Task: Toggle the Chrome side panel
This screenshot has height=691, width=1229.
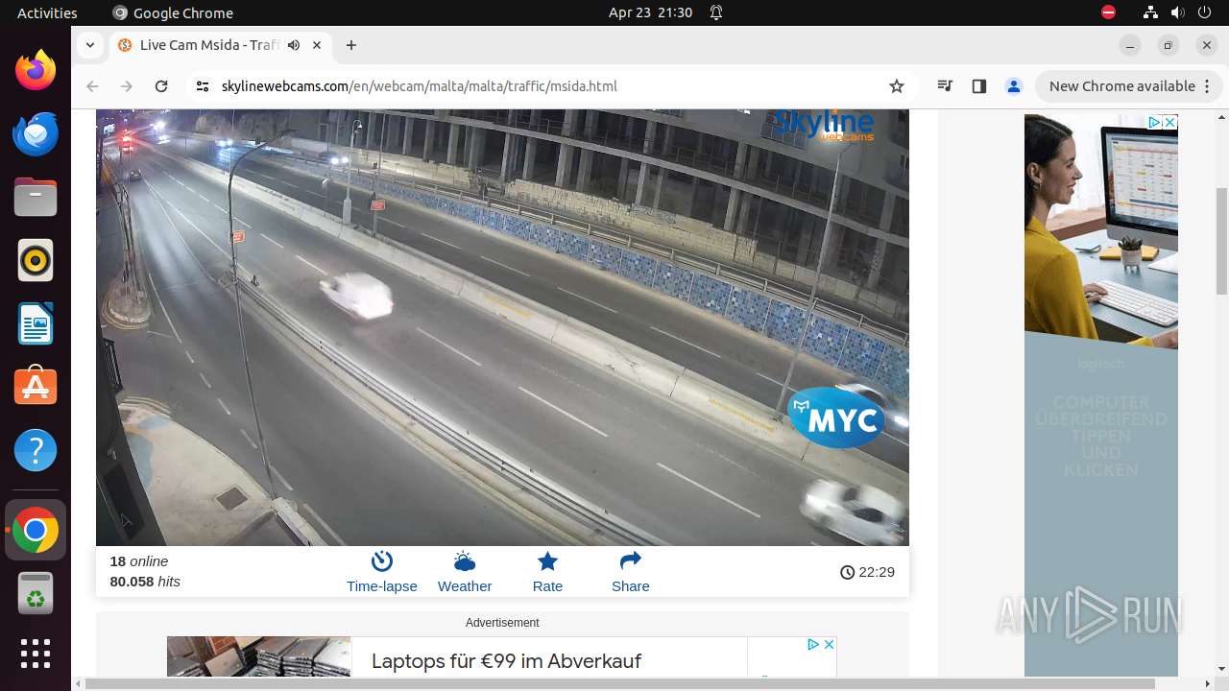Action: [x=979, y=86]
